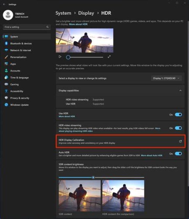The image size is (189, 219).
Task: Expand the preview video to full screen
Action: point(109,57)
